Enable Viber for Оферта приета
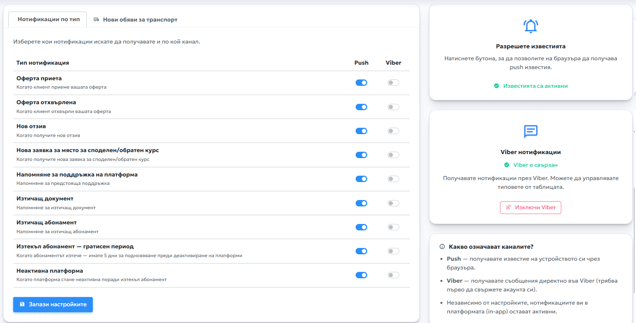Screen dimensions: 636x323 (393, 83)
